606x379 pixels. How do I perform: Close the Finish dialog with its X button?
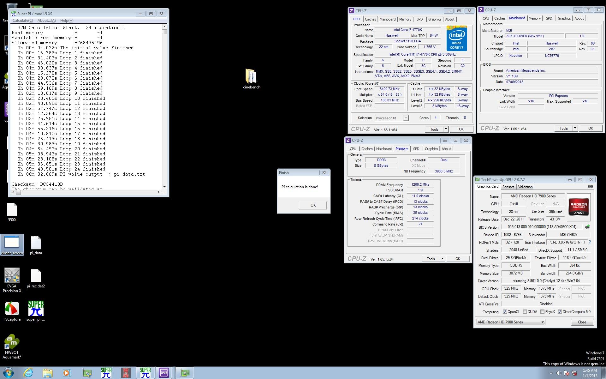click(324, 172)
